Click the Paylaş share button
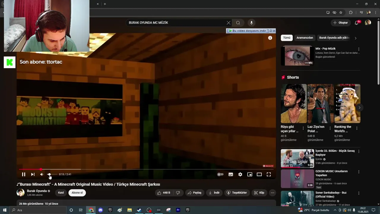Screen dimensions: 380x214 (x=194, y=193)
